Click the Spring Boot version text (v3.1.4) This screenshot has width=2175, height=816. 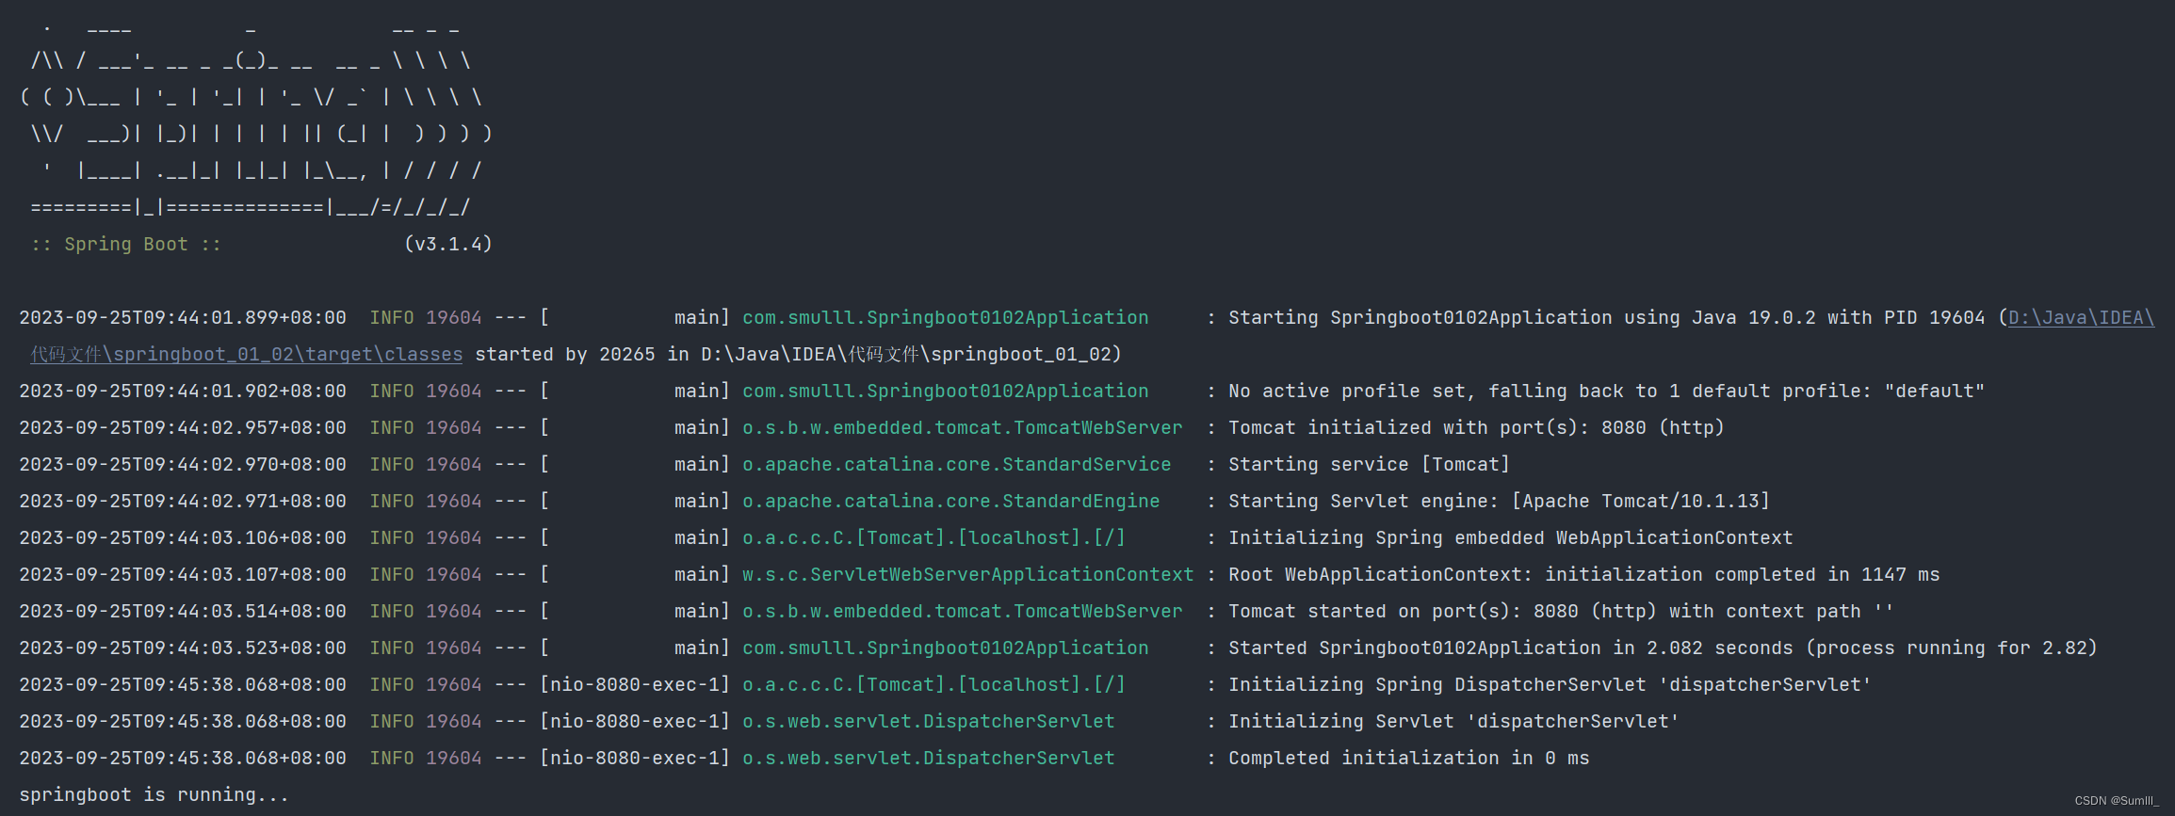click(448, 245)
